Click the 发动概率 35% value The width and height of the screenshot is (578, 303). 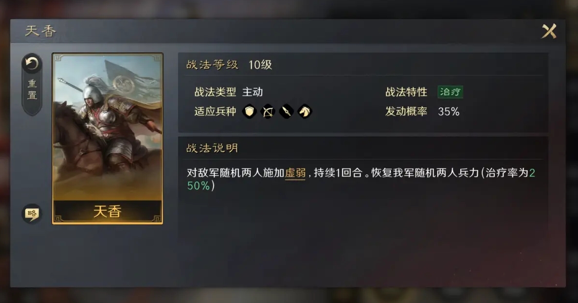pos(449,111)
